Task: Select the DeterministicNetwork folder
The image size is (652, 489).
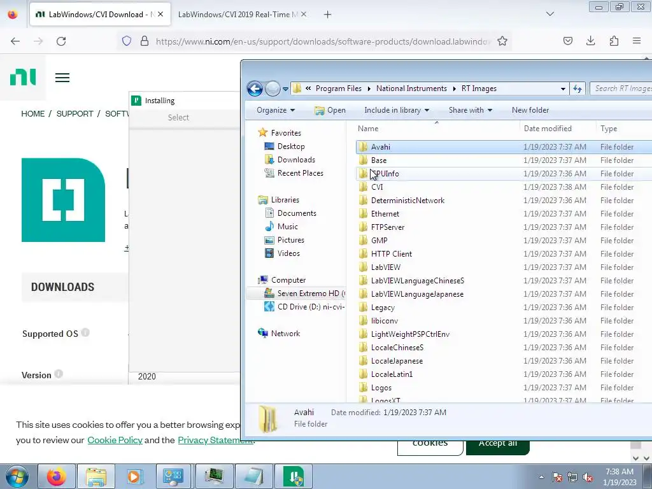Action: (x=407, y=201)
